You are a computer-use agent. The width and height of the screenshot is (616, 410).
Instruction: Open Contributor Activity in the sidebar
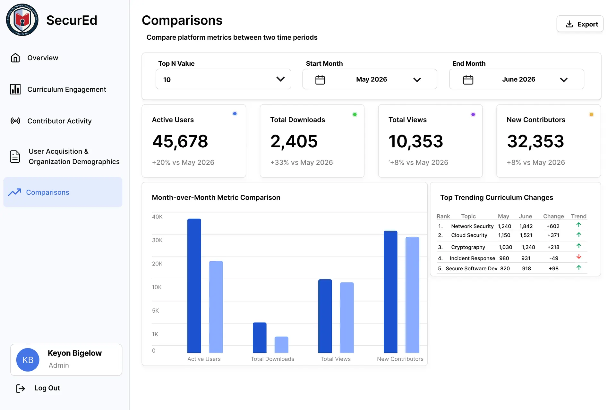59,121
